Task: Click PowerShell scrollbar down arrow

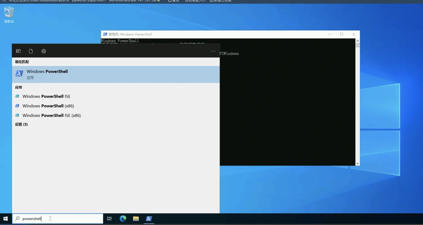Action: point(357,163)
